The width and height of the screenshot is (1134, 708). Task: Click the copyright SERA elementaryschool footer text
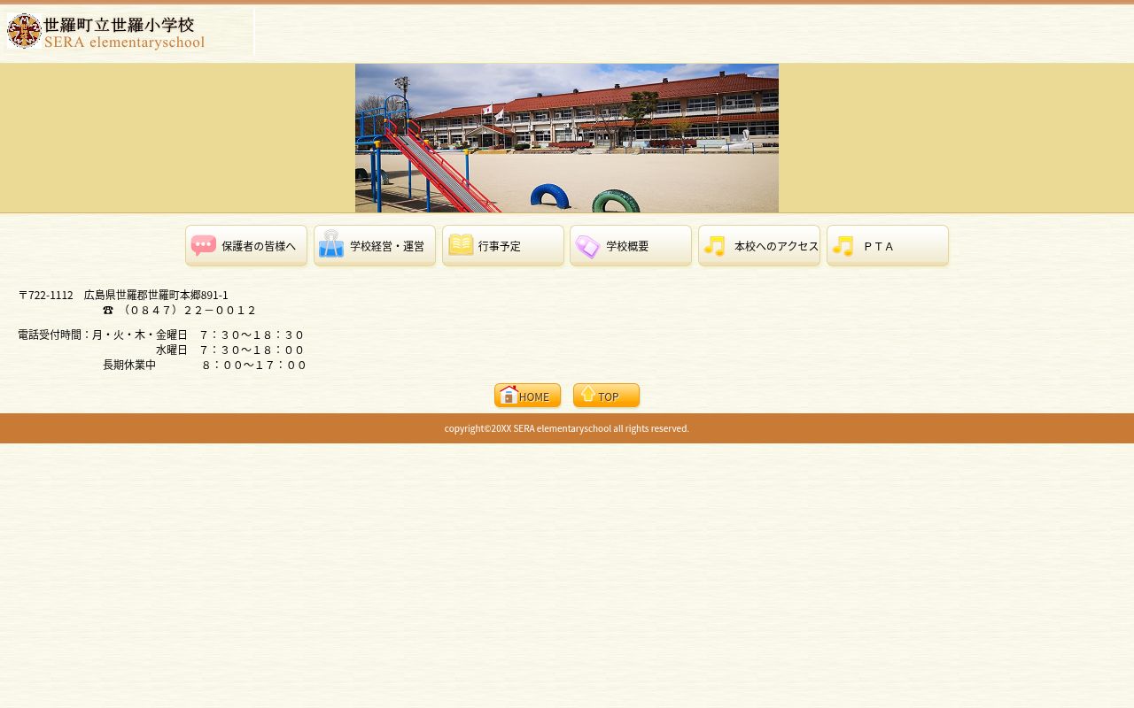[567, 428]
